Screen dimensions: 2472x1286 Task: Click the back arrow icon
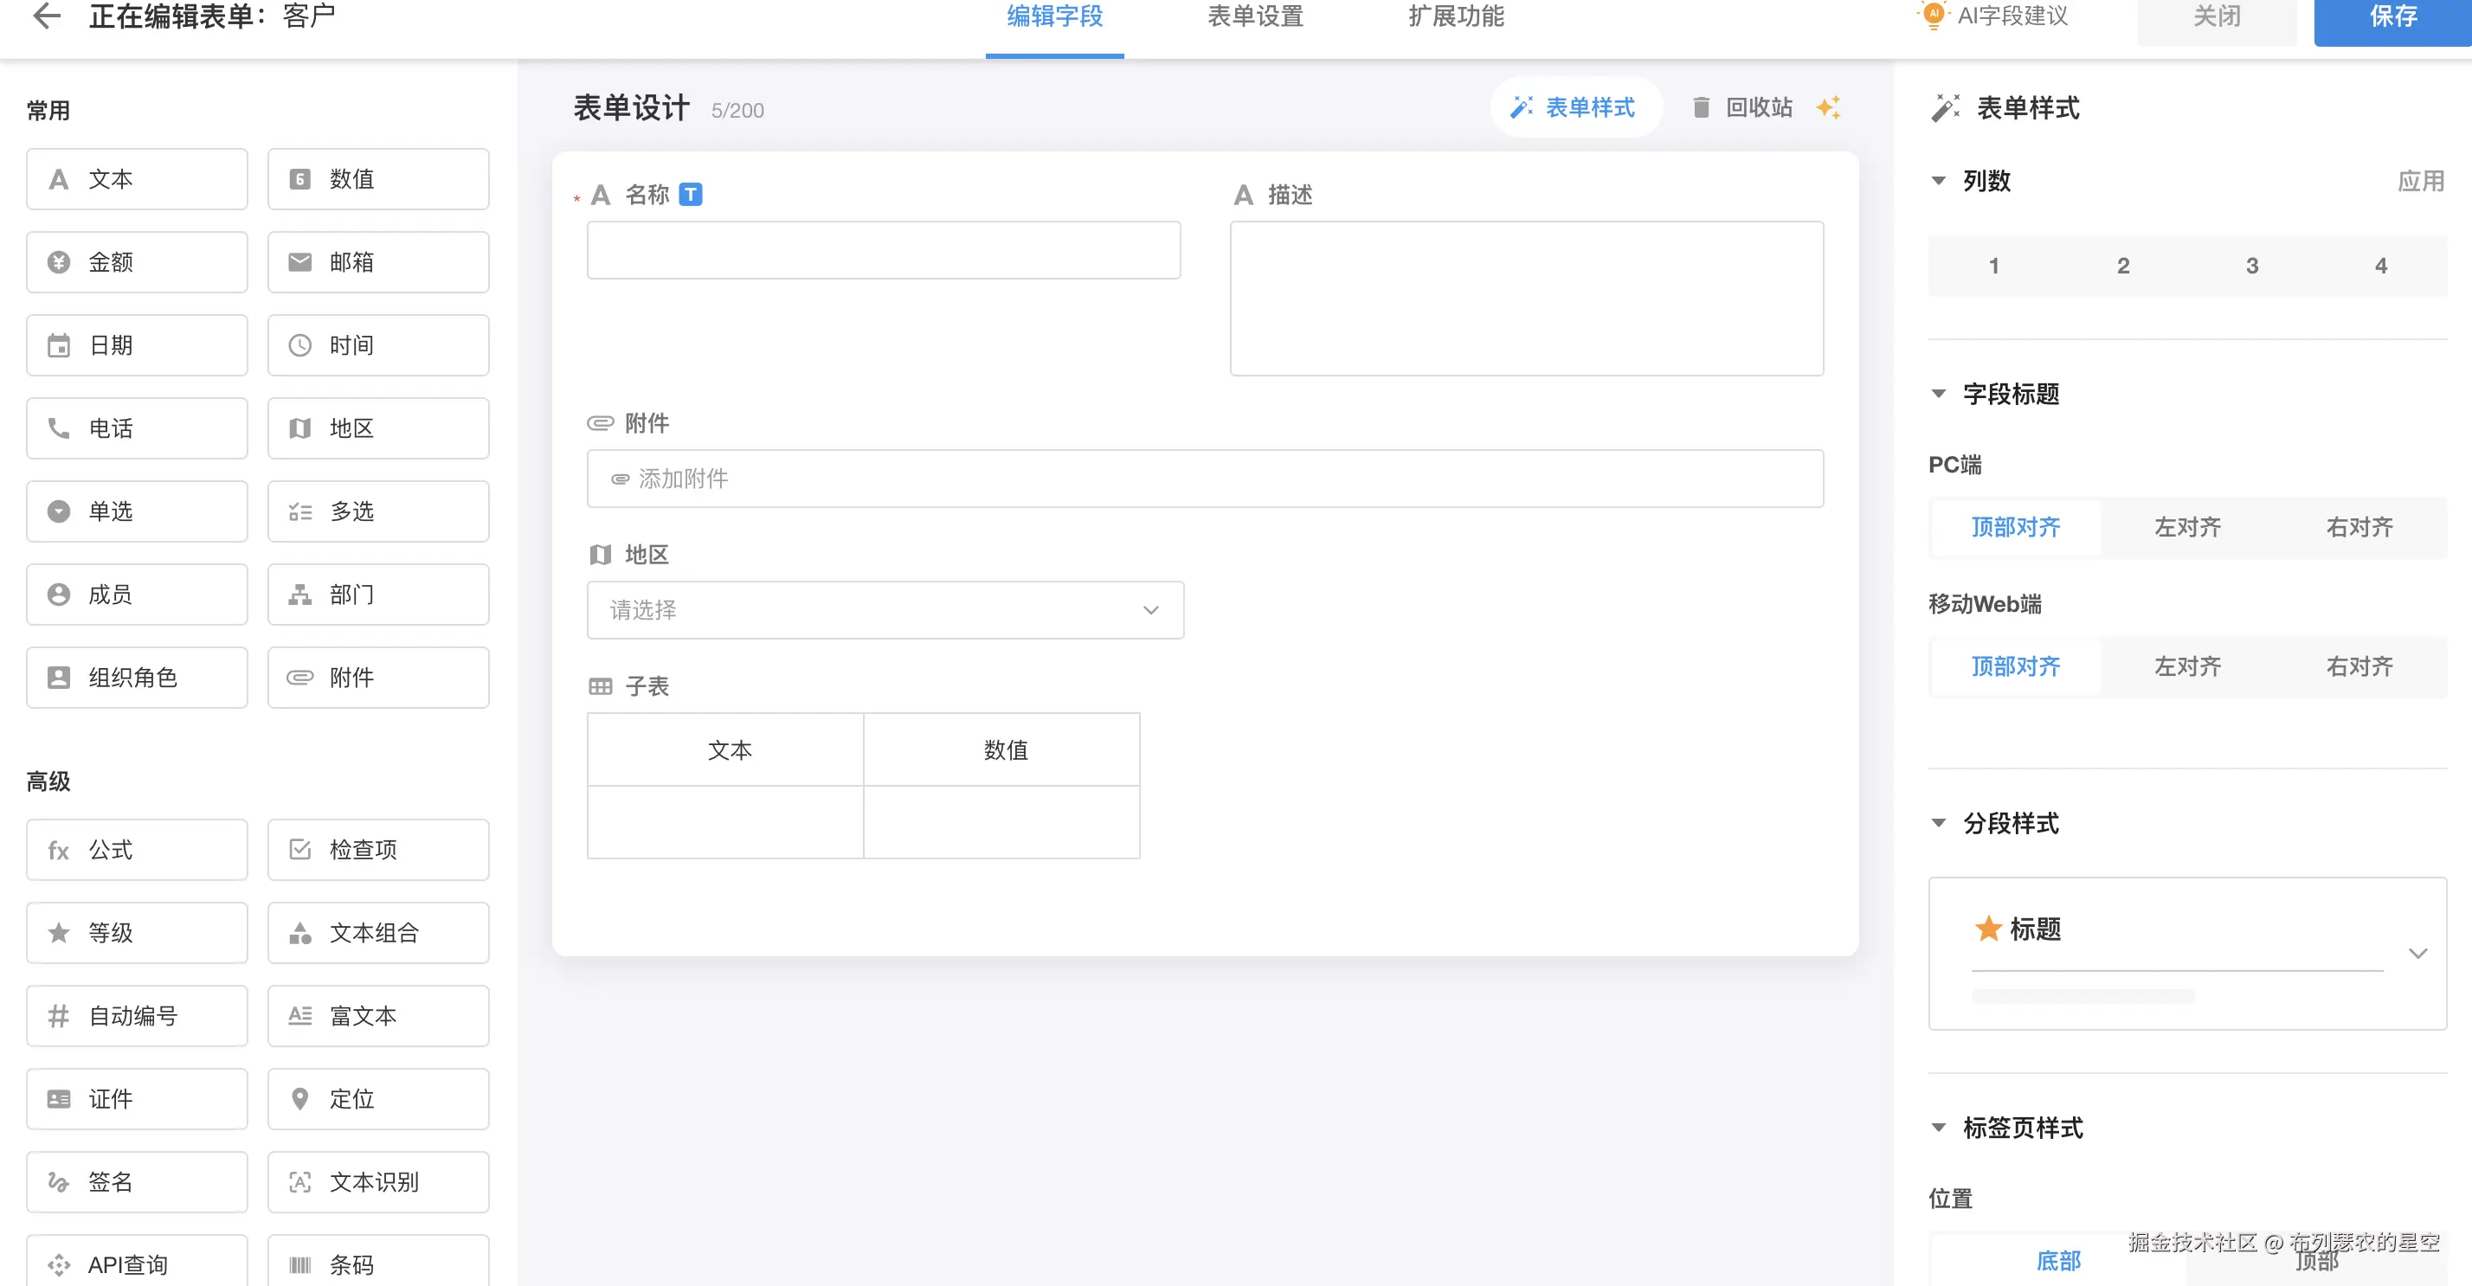[46, 16]
